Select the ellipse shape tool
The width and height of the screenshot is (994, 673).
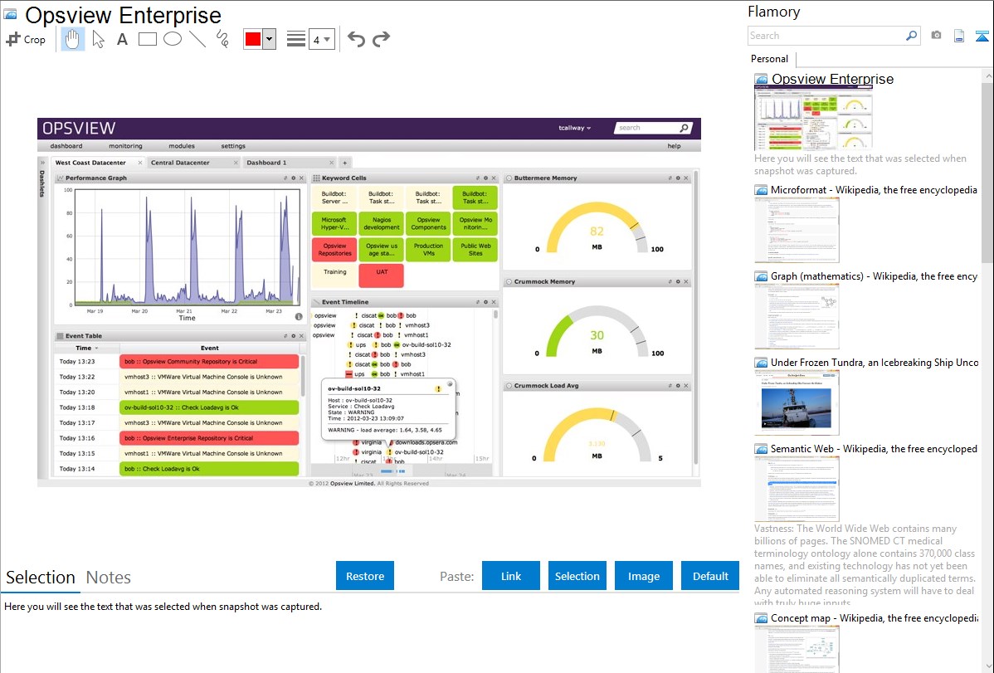pos(173,39)
